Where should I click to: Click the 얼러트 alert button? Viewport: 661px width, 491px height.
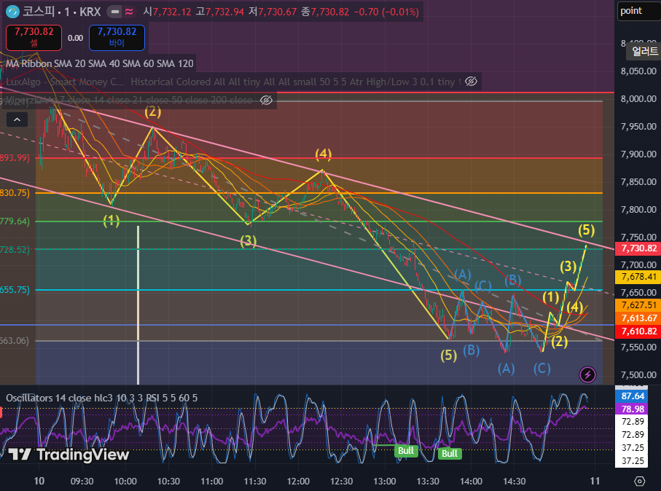(644, 52)
